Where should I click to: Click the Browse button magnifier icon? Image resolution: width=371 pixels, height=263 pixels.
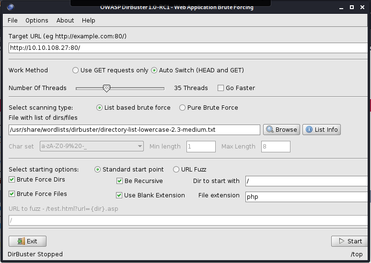270,130
